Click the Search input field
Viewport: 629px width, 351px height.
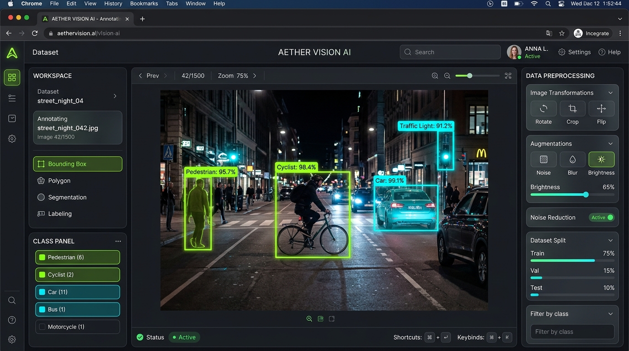coord(450,52)
